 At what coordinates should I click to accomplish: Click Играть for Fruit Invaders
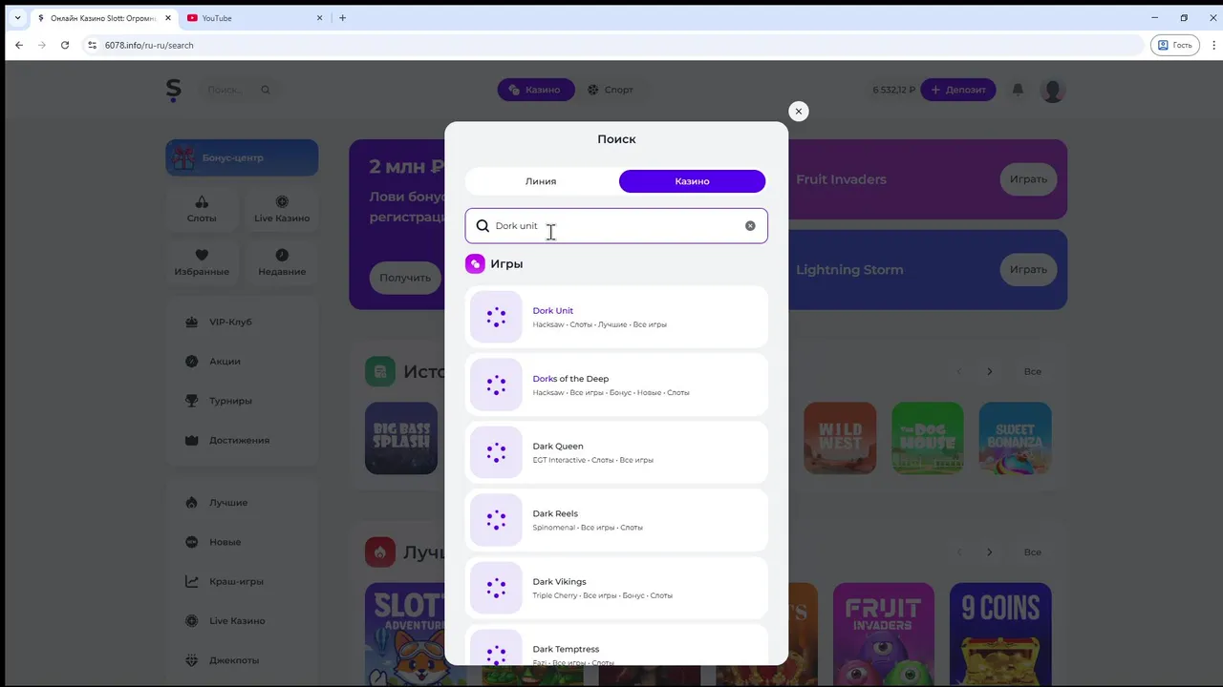click(x=1028, y=179)
